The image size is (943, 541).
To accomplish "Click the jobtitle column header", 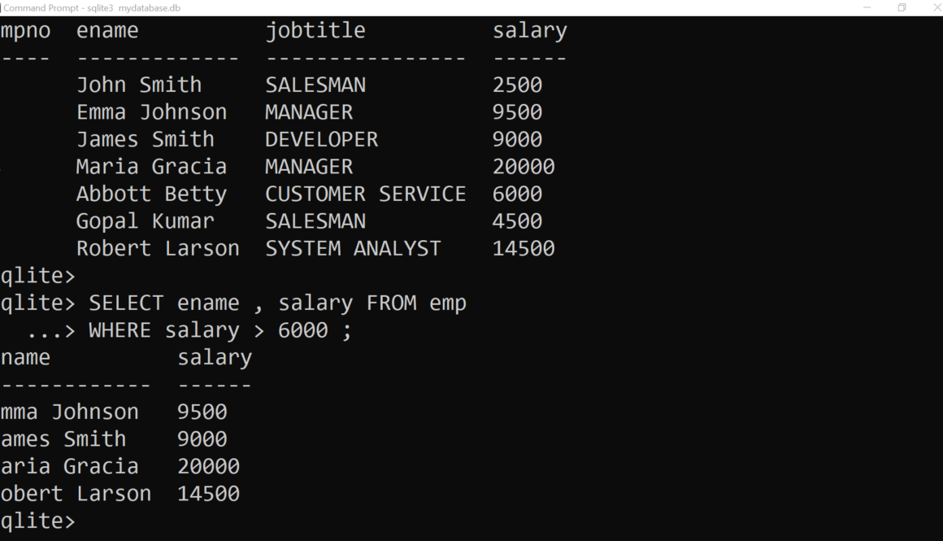I will 315,31.
